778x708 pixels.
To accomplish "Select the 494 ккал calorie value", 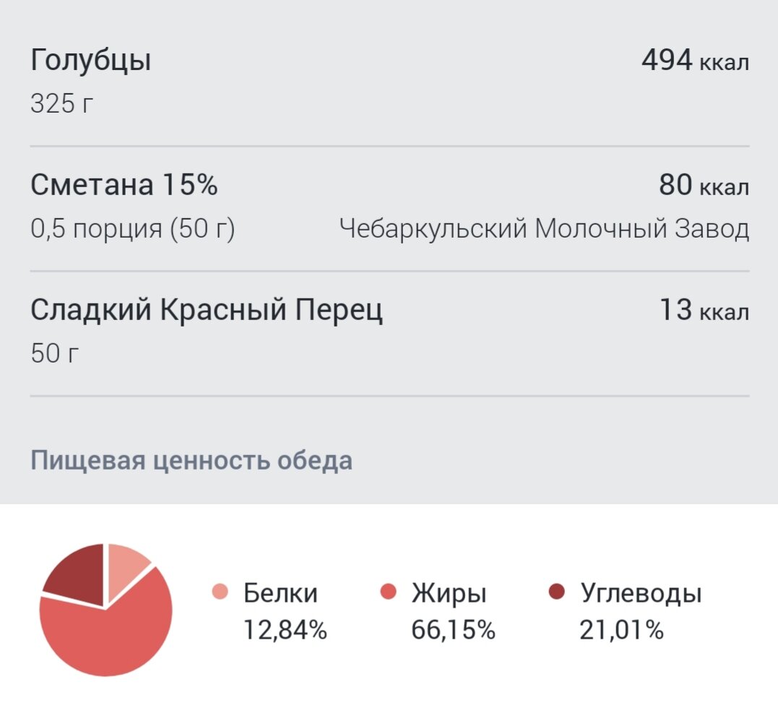I will pyautogui.click(x=695, y=61).
